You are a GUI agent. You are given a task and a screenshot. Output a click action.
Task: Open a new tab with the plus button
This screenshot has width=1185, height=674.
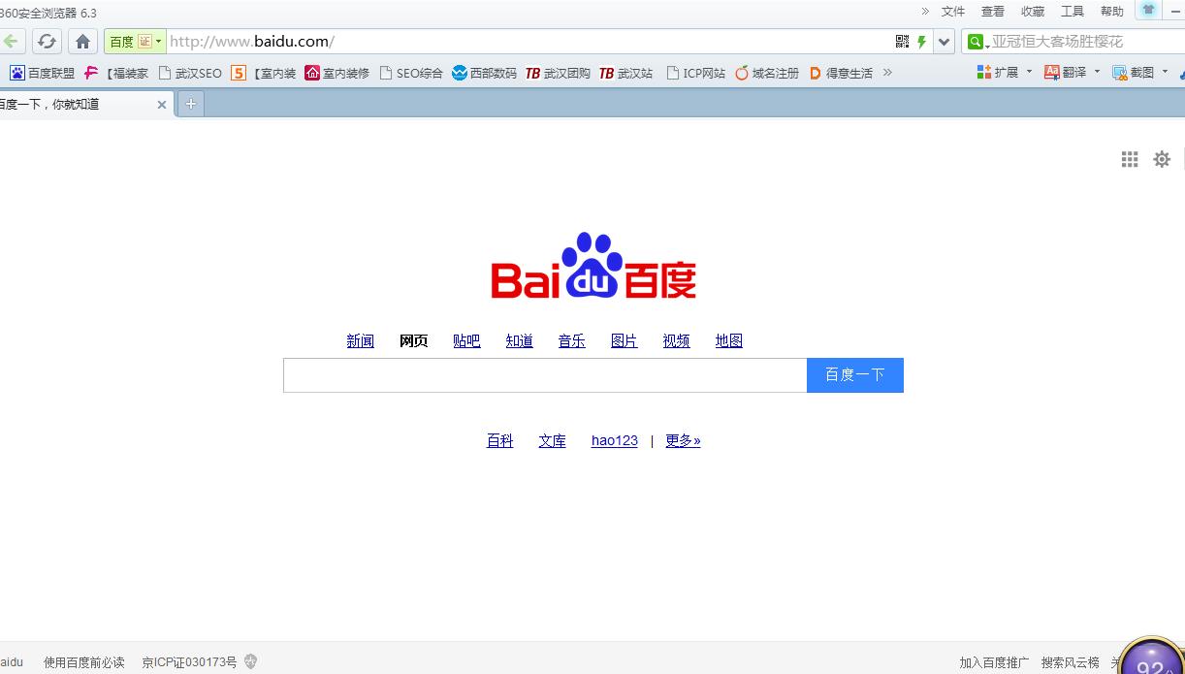tap(191, 104)
